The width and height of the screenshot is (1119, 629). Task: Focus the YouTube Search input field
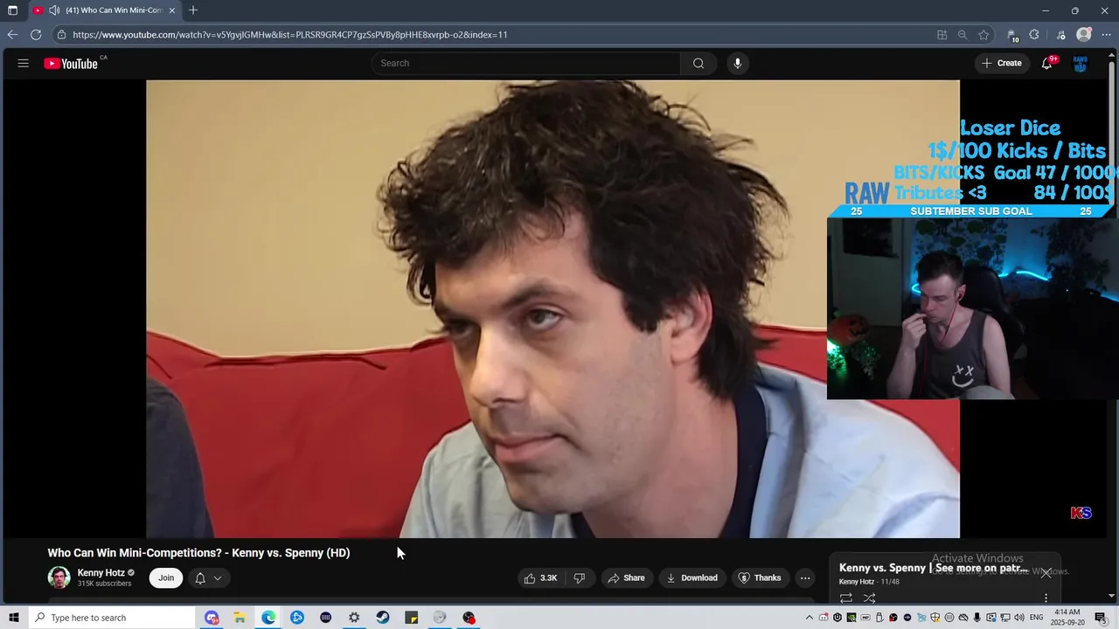526,63
